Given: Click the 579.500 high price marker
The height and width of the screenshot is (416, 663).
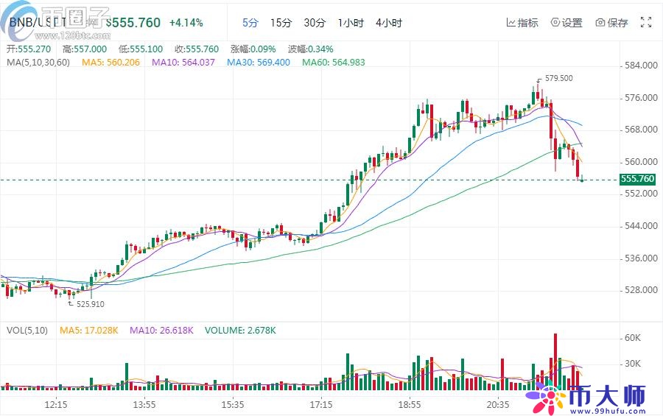Looking at the screenshot, I should point(558,78).
